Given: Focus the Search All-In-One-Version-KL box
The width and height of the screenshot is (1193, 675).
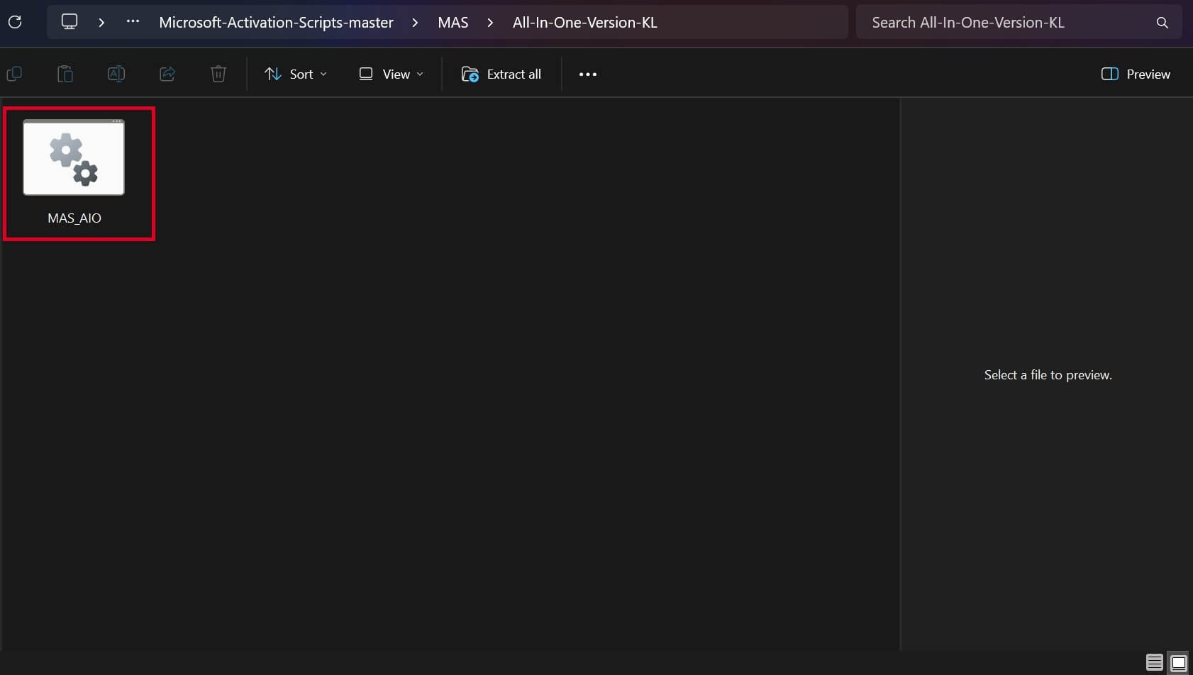Looking at the screenshot, I should pos(1019,22).
